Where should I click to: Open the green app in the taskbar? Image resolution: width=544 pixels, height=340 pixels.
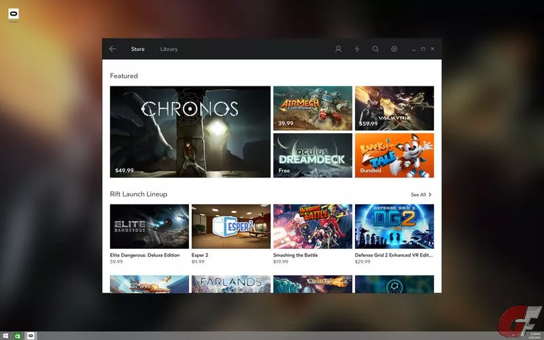18,336
